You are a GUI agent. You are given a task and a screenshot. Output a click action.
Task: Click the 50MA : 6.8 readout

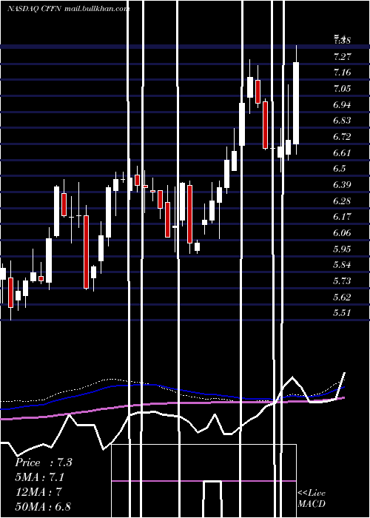click(x=43, y=506)
